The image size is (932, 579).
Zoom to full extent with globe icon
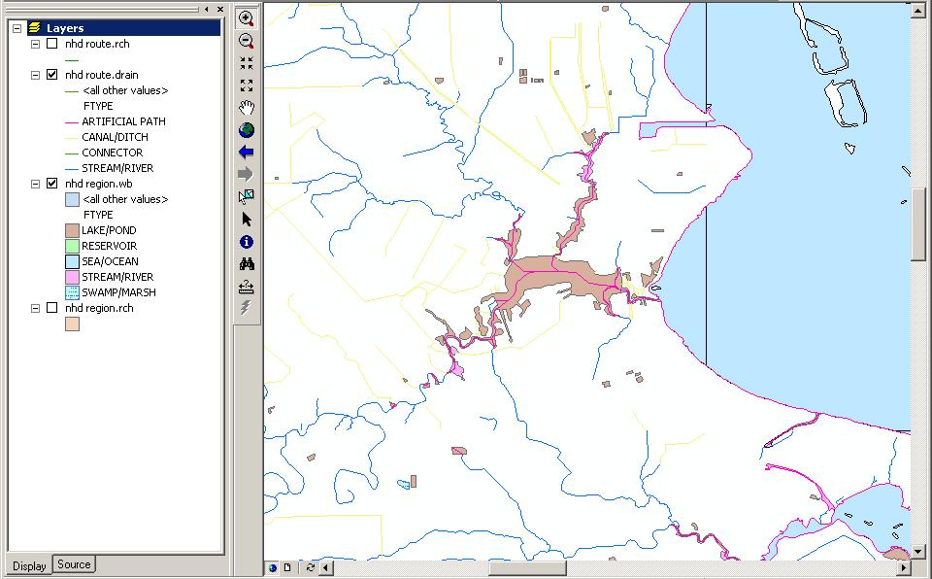(247, 129)
